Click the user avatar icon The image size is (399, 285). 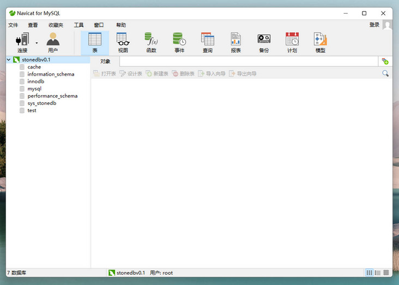tap(388, 25)
